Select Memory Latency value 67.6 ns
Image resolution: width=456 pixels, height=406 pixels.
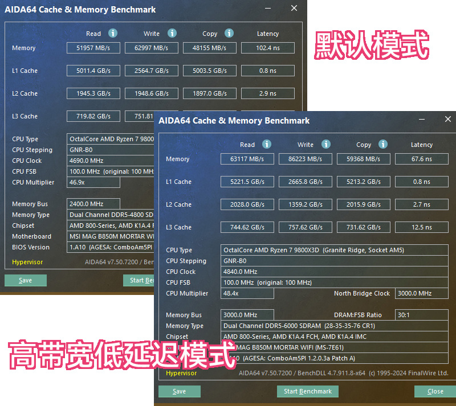tap(422, 159)
